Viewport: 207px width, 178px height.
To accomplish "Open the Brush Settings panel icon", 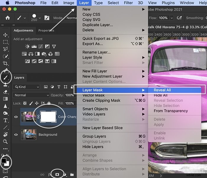I will [47, 18].
